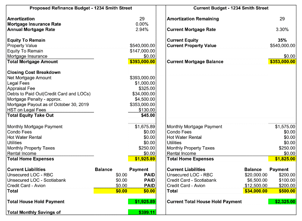The height and width of the screenshot is (221, 302).
Task: Select the Current Equity 35% cell
Action: coord(282,40)
